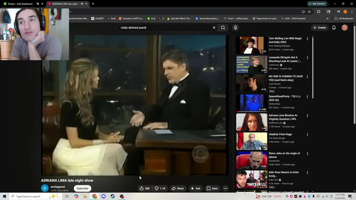Open Tom Welling Live With Regis thumbnail
The height and width of the screenshot is (200, 356).
tap(252, 45)
